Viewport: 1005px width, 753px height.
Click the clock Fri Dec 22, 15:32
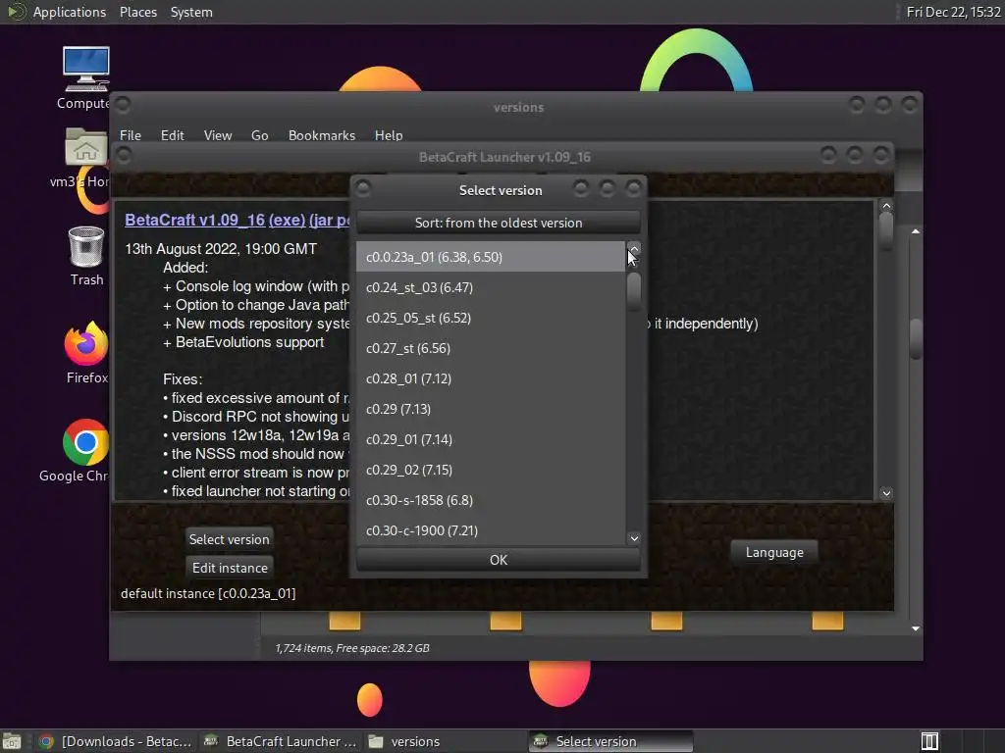pyautogui.click(x=953, y=12)
